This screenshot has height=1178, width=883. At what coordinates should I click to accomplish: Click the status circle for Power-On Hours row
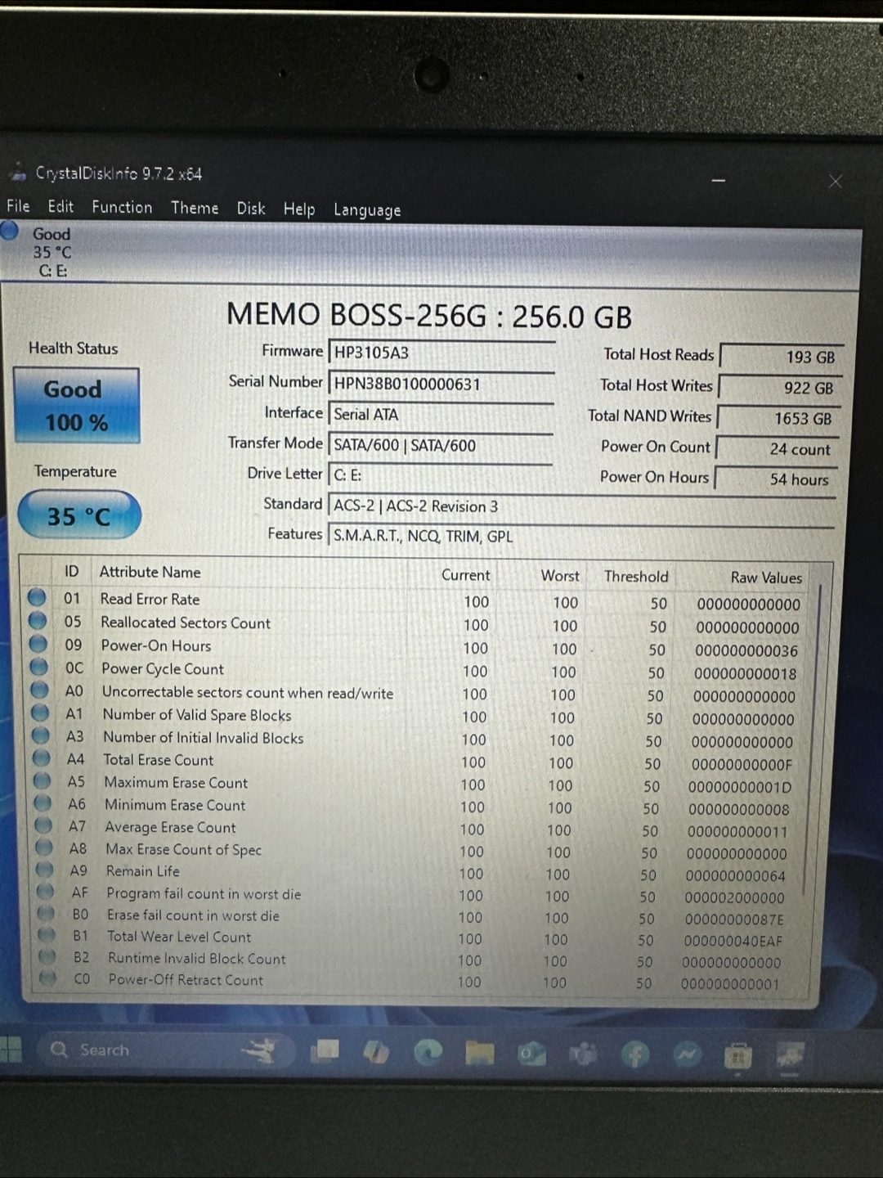38,644
